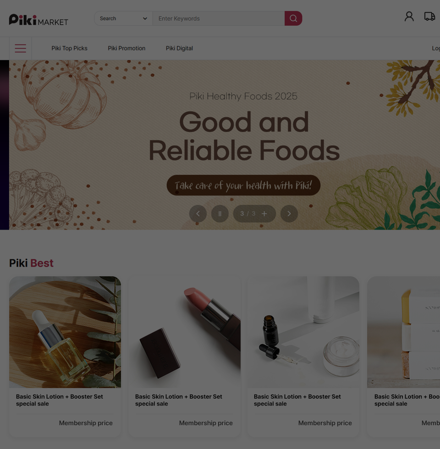
Task: Click the dropdown chevron next to Search
Action: pyautogui.click(x=145, y=19)
